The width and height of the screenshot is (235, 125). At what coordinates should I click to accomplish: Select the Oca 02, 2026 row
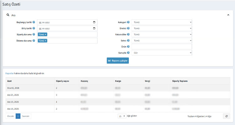(118, 88)
